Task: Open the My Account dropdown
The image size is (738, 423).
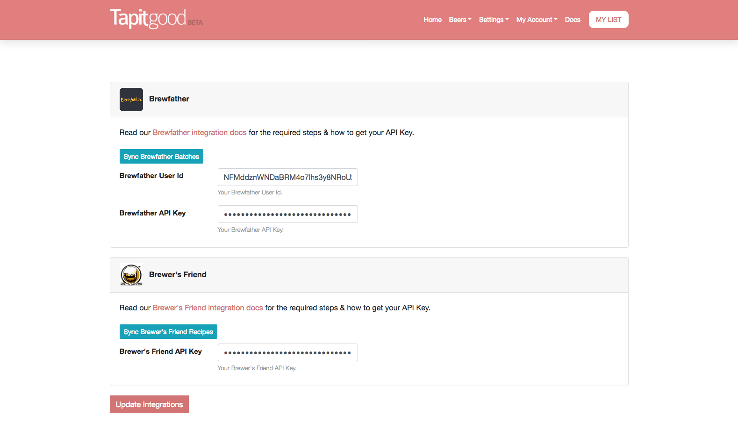Action: [537, 20]
